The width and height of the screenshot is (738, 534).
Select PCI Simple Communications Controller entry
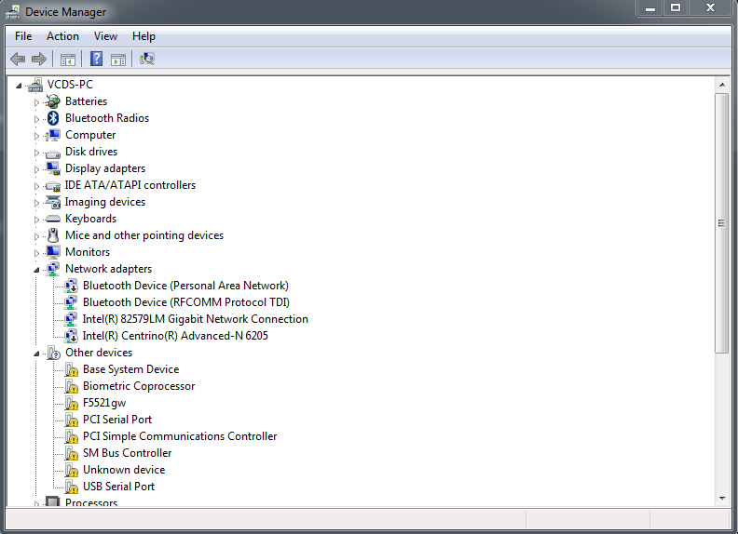[180, 436]
